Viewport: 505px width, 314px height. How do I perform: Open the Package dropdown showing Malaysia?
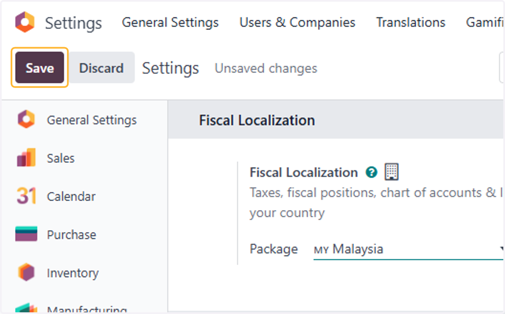(x=409, y=249)
